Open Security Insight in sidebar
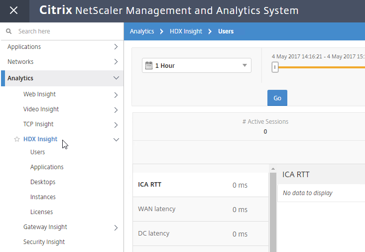The width and height of the screenshot is (365, 252). point(44,242)
